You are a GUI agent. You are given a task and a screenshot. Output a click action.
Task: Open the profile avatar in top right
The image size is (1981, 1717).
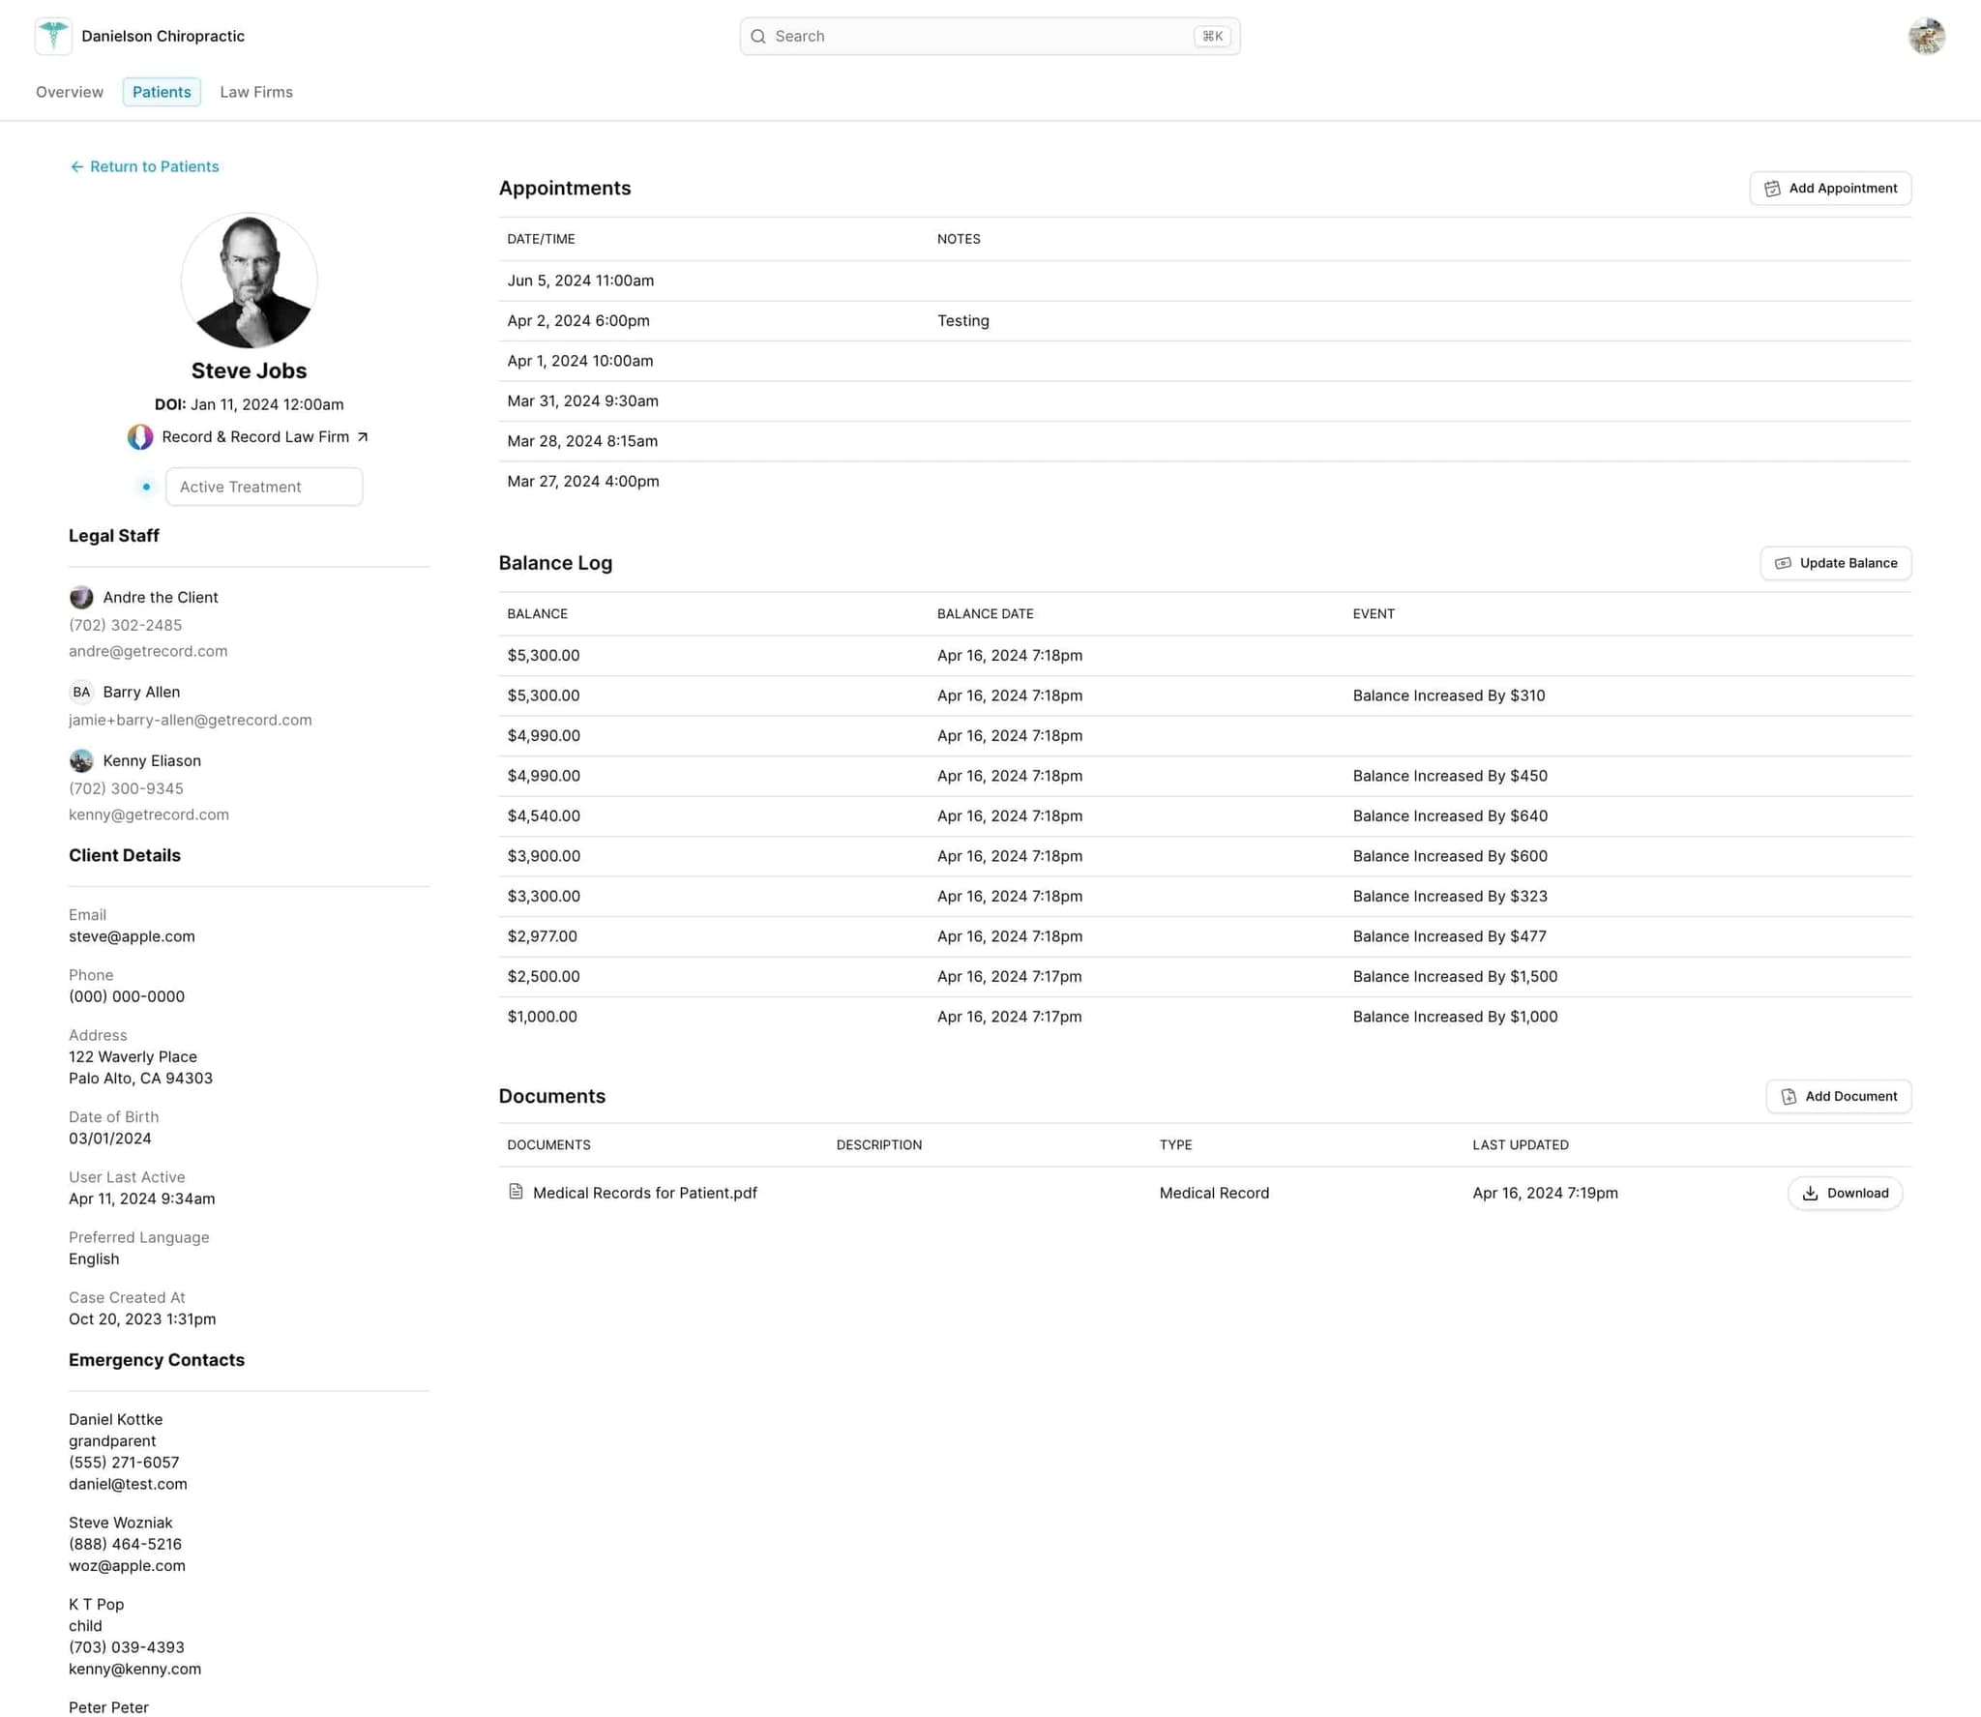[1926, 36]
